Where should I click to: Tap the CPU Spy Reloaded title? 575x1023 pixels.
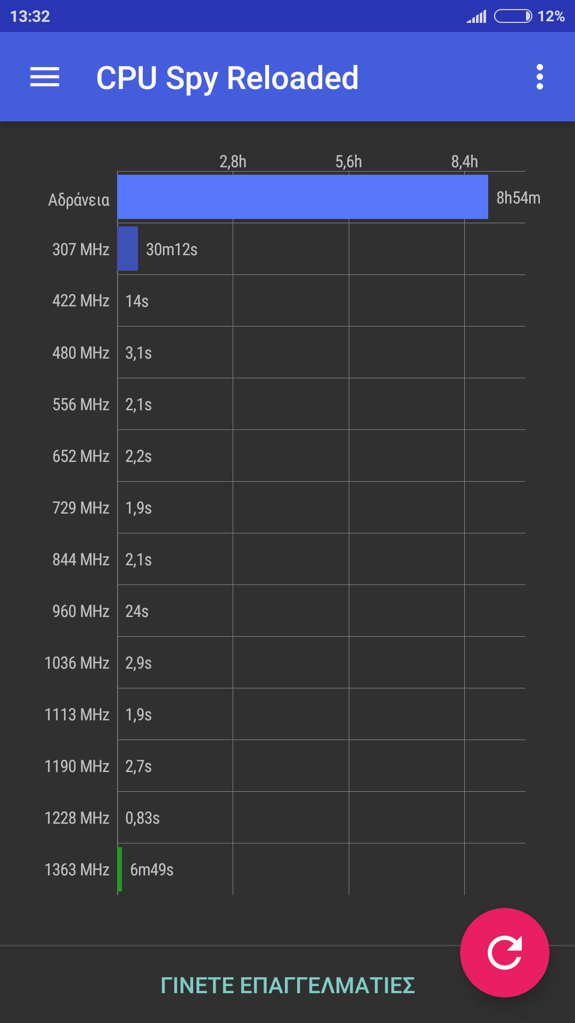point(227,78)
